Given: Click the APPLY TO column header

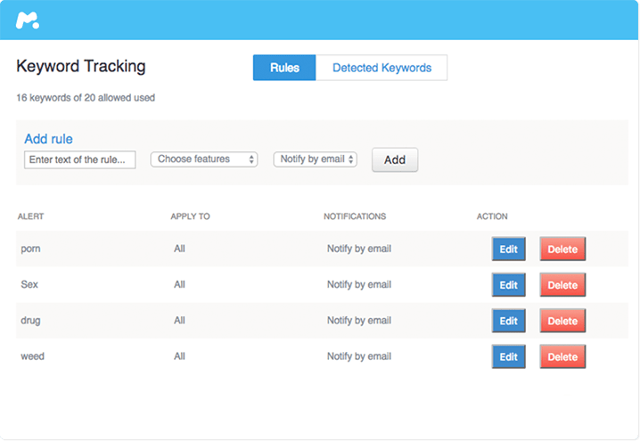Looking at the screenshot, I should tap(190, 216).
